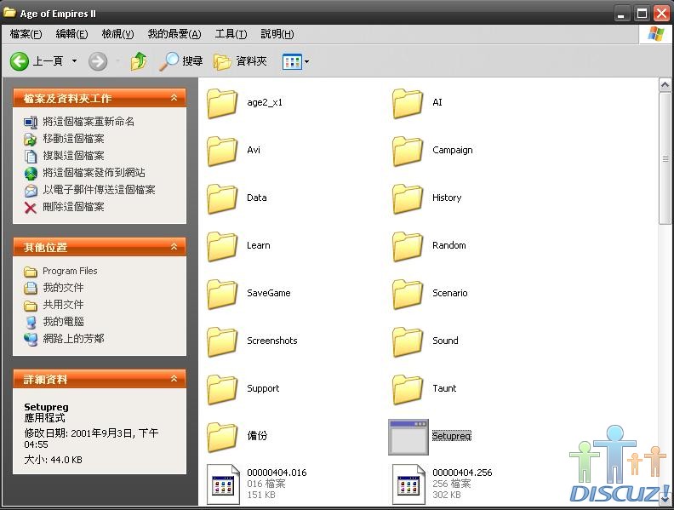
Task: Select the Scenario folder icon
Action: pos(408,294)
